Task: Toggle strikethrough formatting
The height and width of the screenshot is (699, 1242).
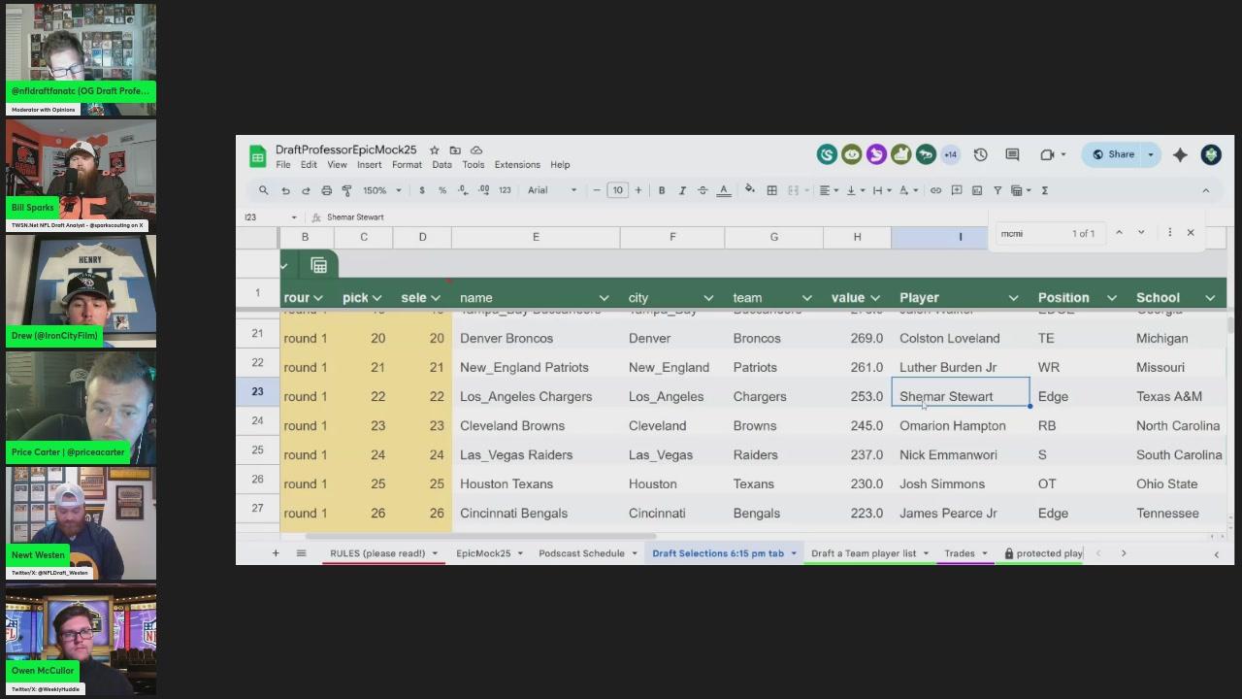Action: tap(703, 190)
